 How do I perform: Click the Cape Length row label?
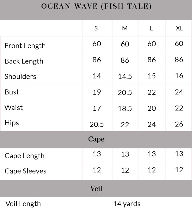(25, 156)
